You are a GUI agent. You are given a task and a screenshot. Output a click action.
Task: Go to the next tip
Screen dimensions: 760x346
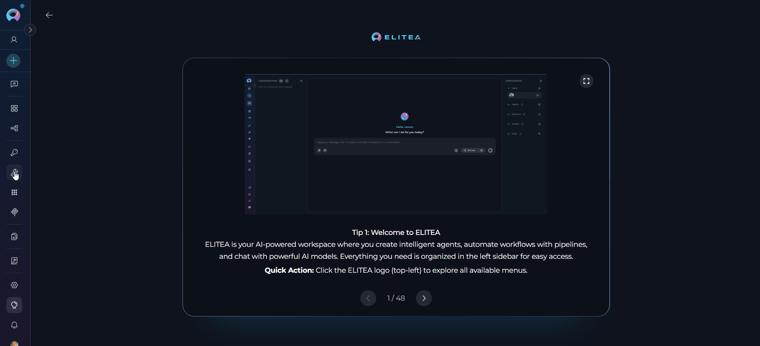(424, 298)
